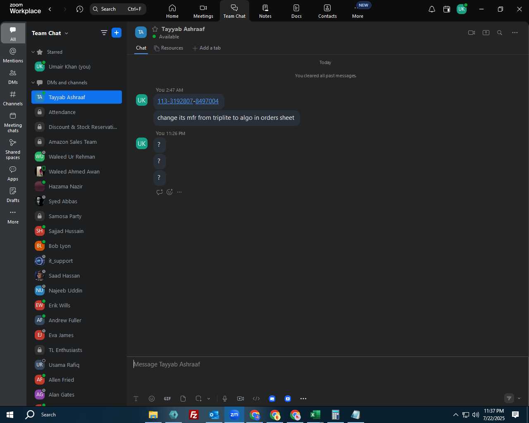The height and width of the screenshot is (423, 529).
Task: Open the 113-3192807 link in message
Action: coord(175,101)
